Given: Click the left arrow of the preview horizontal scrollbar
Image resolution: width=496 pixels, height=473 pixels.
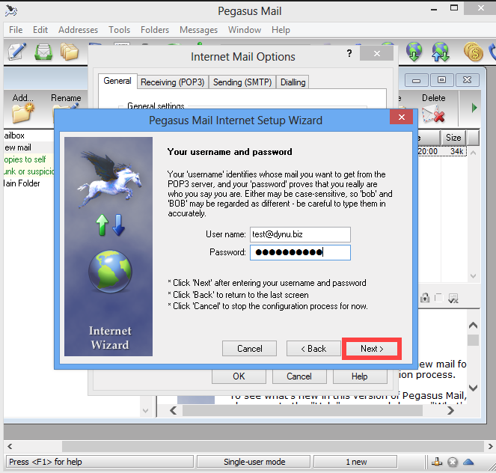Looking at the screenshot, I should (173, 411).
